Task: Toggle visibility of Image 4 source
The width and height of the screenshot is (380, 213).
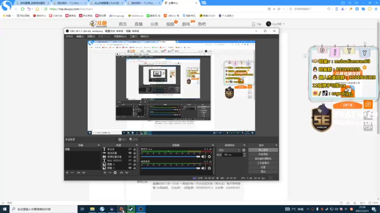Action: pos(130,164)
